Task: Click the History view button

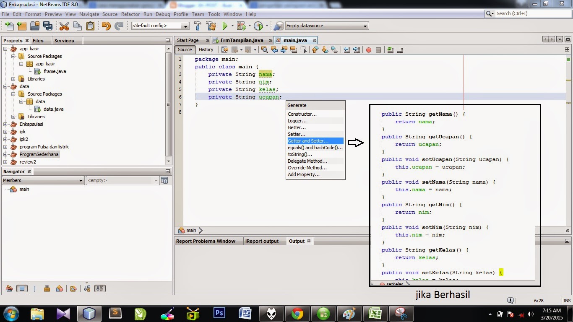Action: coord(206,49)
